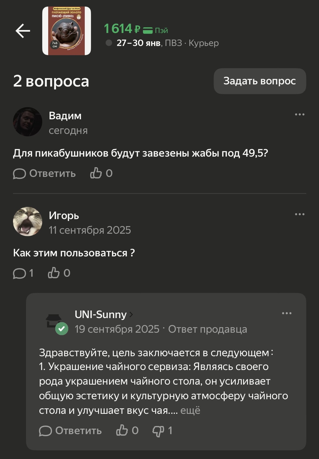Tap the UNI-Sunny shop icon
319x459 pixels.
coord(54,321)
